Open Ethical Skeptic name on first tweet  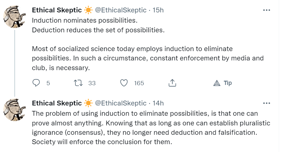coord(57,10)
